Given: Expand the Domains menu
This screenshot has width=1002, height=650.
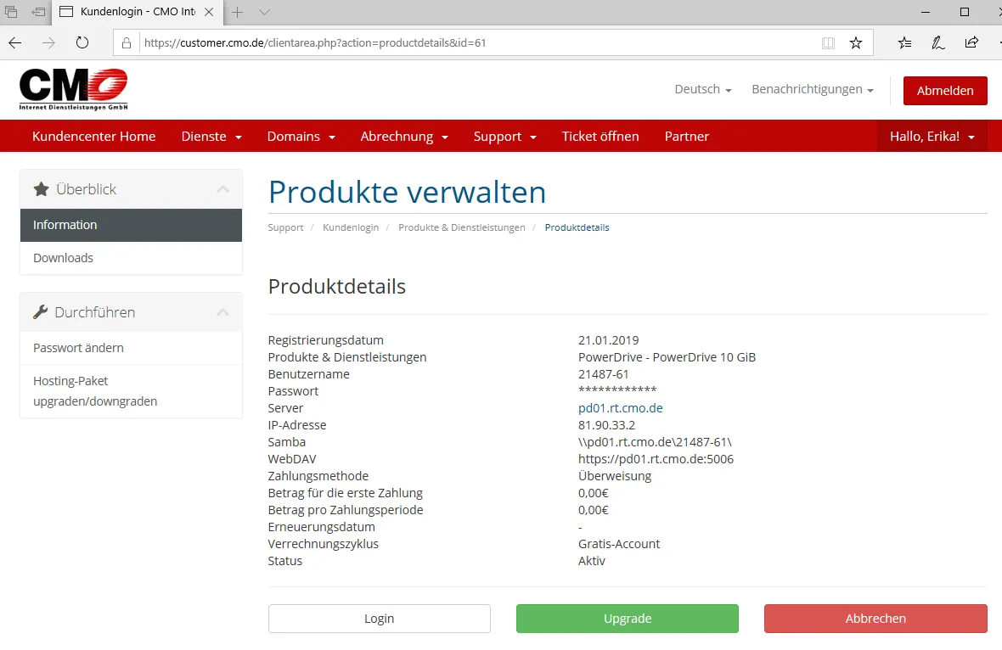Looking at the screenshot, I should (301, 136).
